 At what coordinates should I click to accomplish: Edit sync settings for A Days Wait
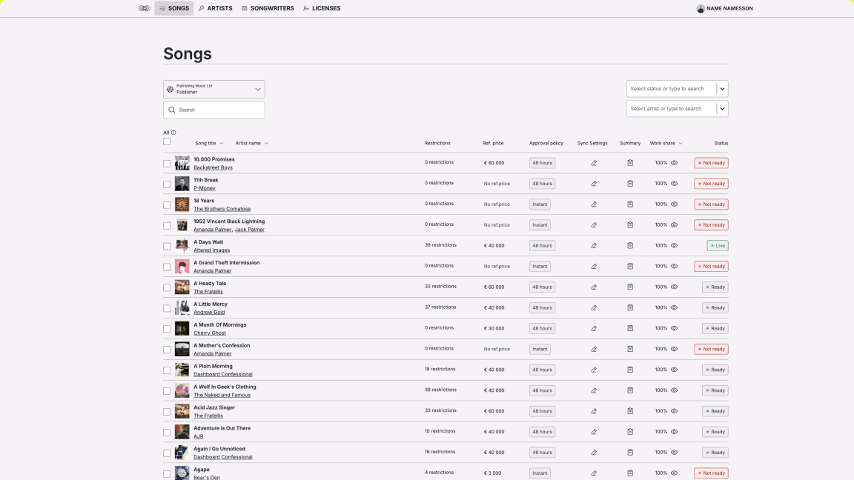pos(594,246)
